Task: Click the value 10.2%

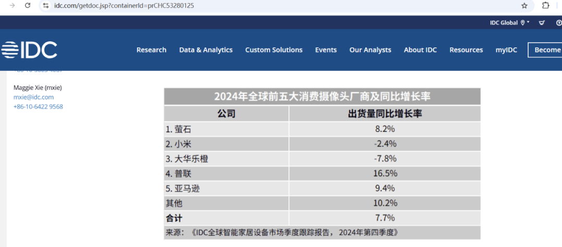Action: pos(385,203)
